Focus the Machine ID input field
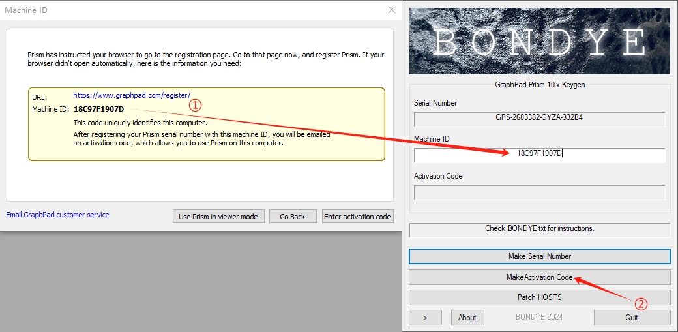Image resolution: width=678 pixels, height=332 pixels. coord(539,155)
